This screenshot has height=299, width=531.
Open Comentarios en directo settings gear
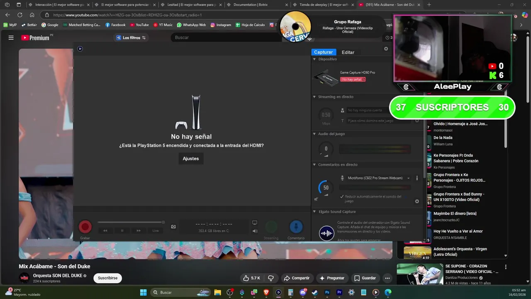point(417,201)
